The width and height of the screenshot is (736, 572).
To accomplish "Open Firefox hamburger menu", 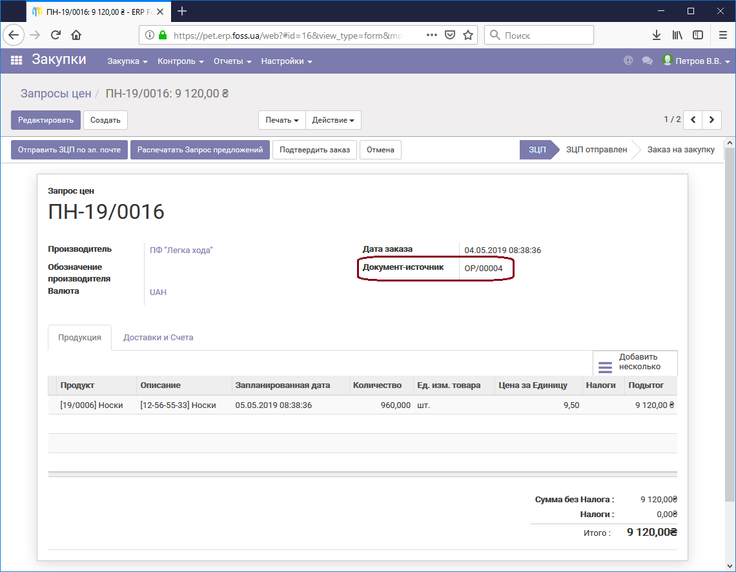I will tap(723, 35).
